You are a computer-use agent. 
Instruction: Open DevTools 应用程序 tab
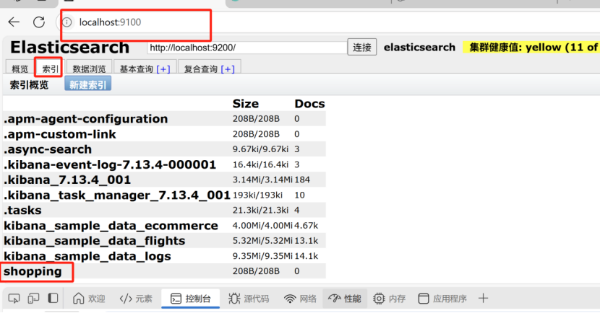tap(442, 299)
